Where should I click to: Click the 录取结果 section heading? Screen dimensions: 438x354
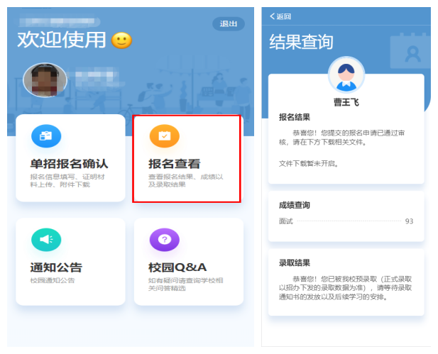(x=294, y=262)
